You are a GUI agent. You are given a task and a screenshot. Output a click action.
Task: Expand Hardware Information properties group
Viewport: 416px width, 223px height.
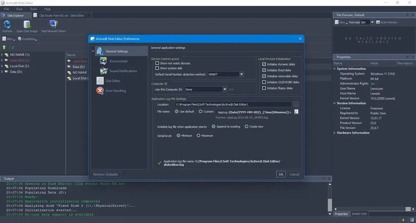(x=334, y=133)
